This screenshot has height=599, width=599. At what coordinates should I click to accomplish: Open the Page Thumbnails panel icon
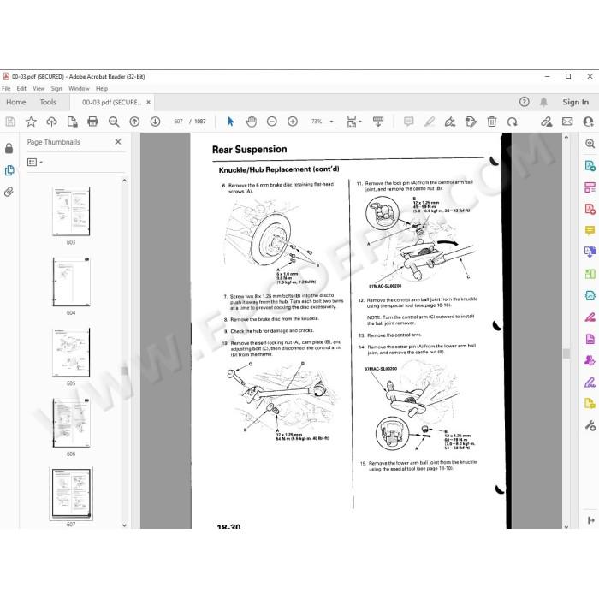click(x=9, y=170)
